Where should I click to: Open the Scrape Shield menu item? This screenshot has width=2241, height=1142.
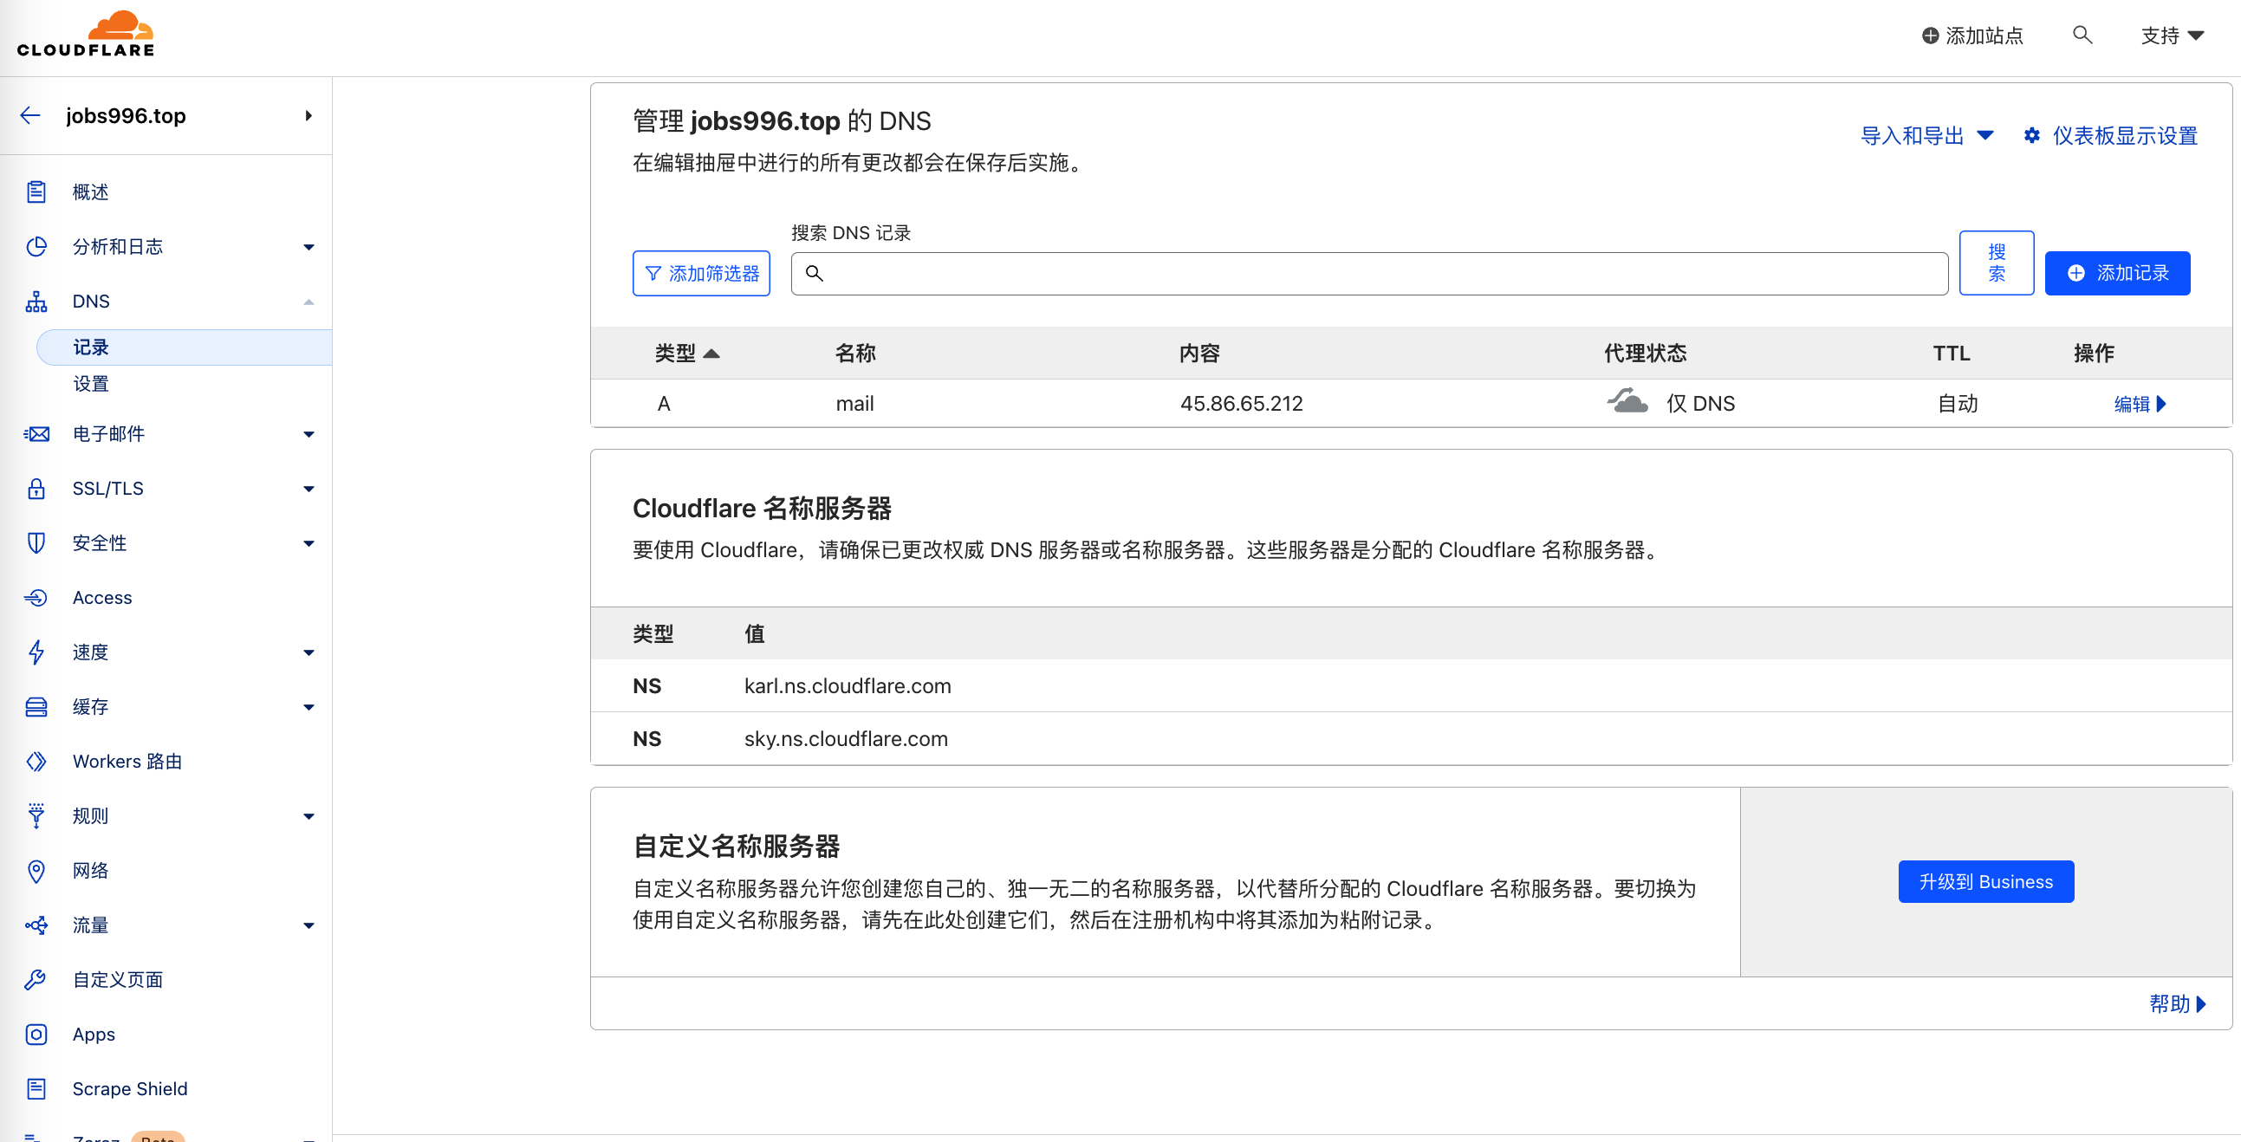[x=130, y=1089]
